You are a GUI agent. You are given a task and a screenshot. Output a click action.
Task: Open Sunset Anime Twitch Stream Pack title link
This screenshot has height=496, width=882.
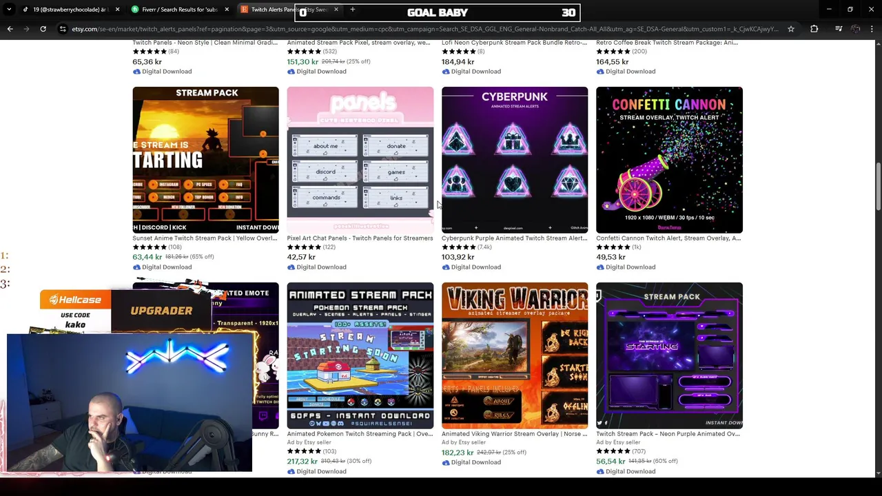[x=205, y=238]
